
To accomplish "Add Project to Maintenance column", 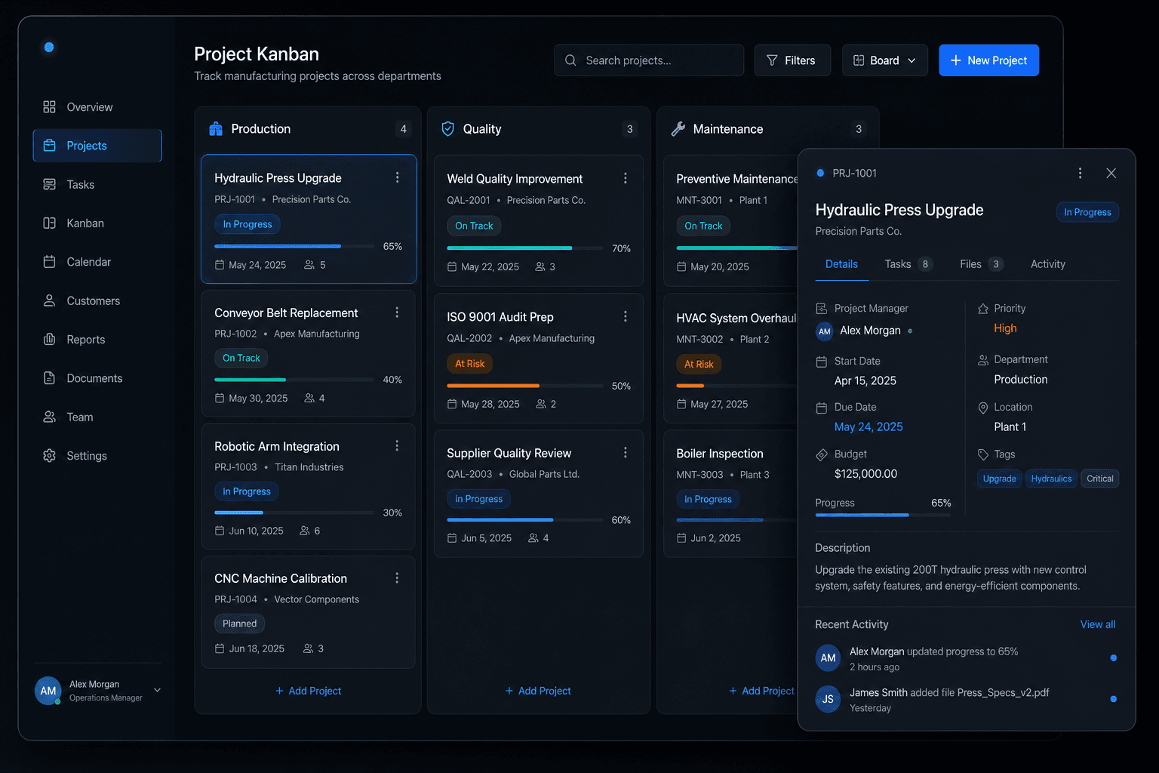I will [761, 691].
